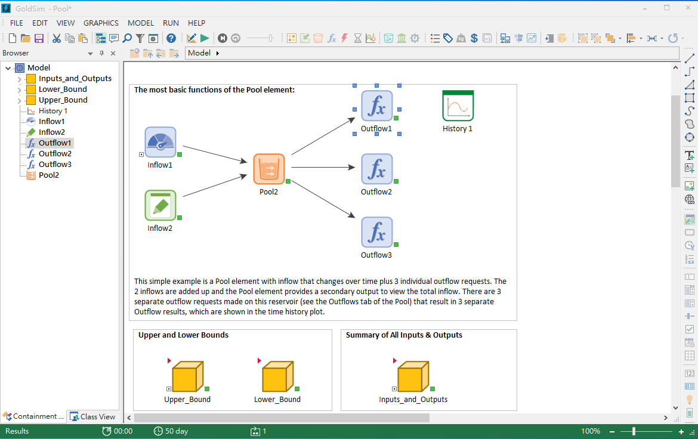This screenshot has width=698, height=439.
Task: Click the funnel Filter icon in toolbar
Action: pyautogui.click(x=140, y=38)
